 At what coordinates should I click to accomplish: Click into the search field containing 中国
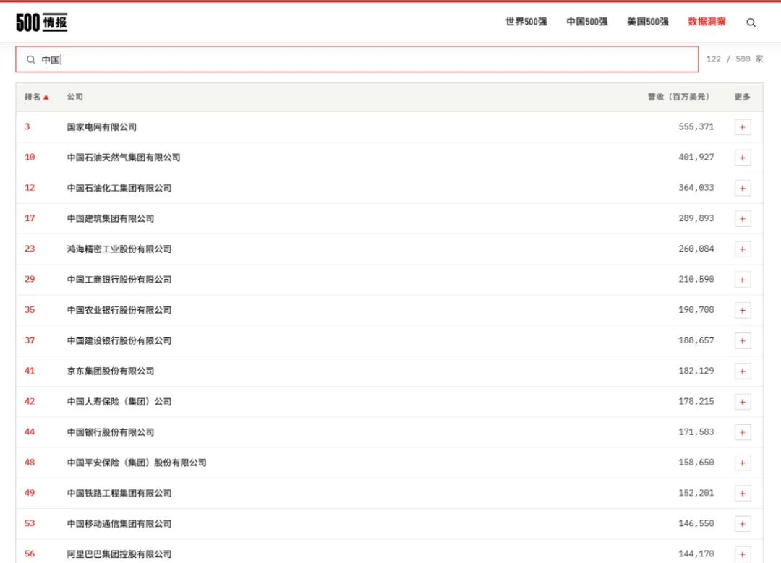[357, 59]
